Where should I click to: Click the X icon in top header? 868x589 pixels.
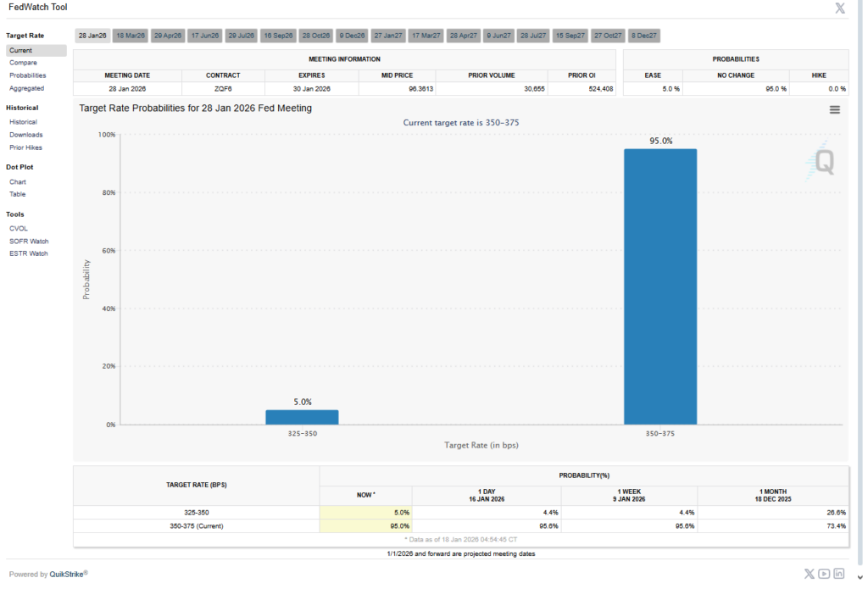pos(840,8)
